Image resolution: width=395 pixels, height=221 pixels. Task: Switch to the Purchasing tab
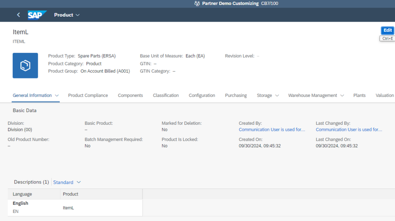coord(236,95)
